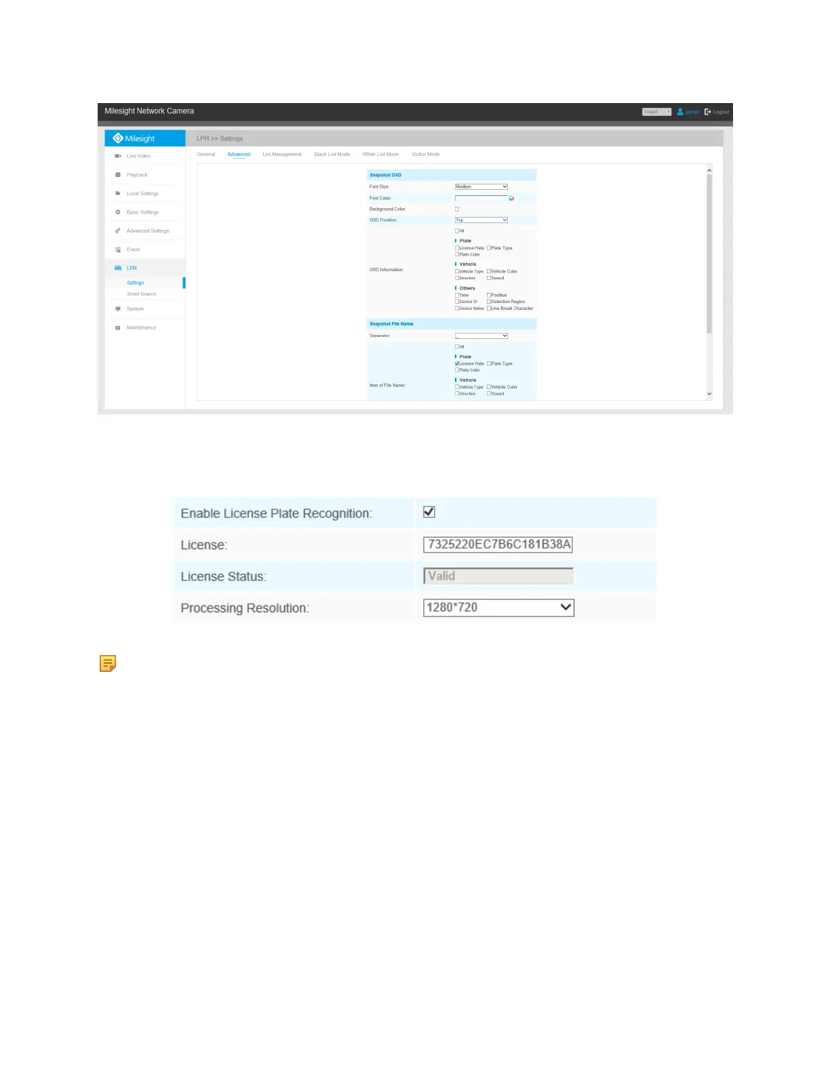Toggle the Background Color checkbox

(457, 209)
